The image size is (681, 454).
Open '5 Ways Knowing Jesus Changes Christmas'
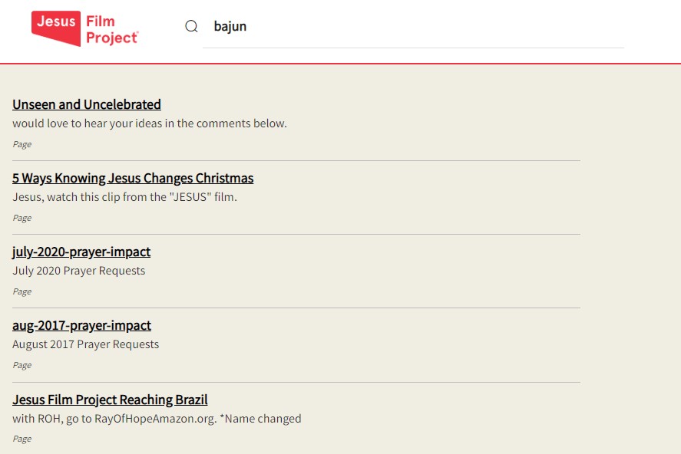point(133,178)
